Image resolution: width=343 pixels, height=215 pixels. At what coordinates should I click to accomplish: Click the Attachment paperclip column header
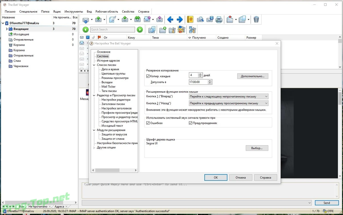pos(93,37)
